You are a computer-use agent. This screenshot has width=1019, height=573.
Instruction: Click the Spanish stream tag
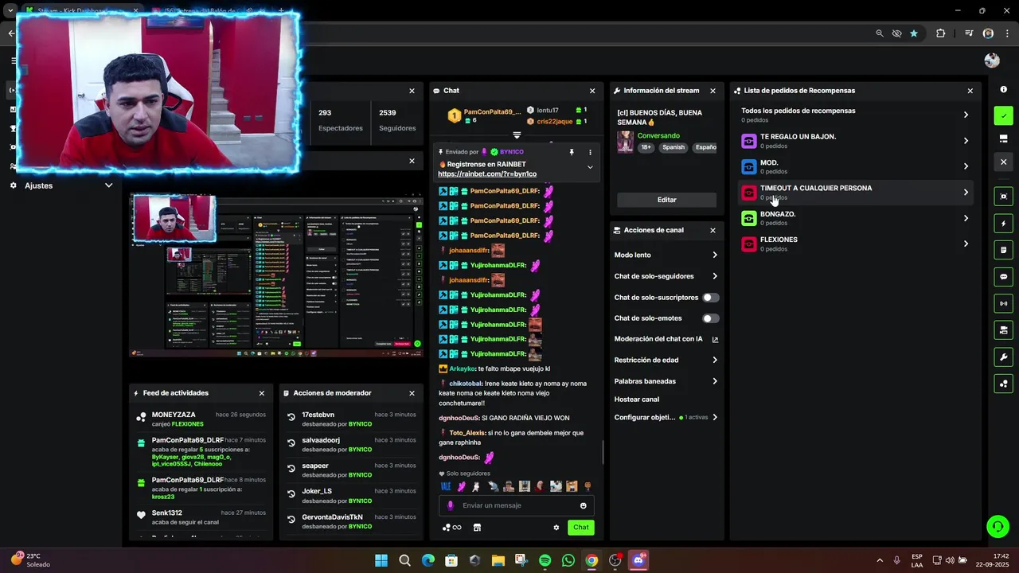pos(673,147)
